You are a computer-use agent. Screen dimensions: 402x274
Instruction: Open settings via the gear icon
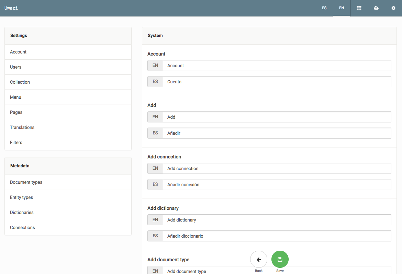click(393, 8)
